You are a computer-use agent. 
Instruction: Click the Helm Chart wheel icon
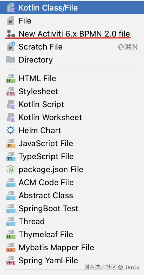[11, 130]
